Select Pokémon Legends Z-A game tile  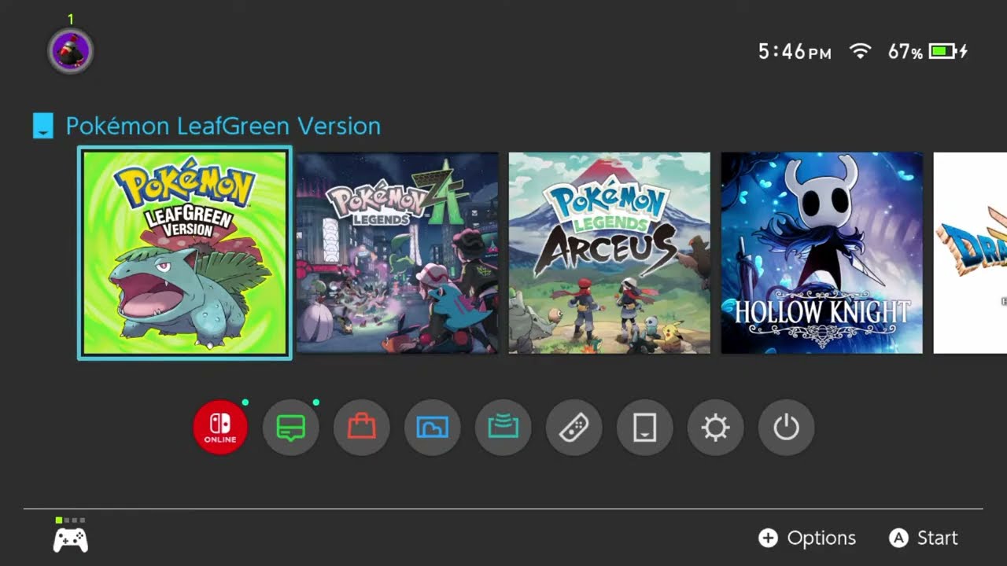397,253
